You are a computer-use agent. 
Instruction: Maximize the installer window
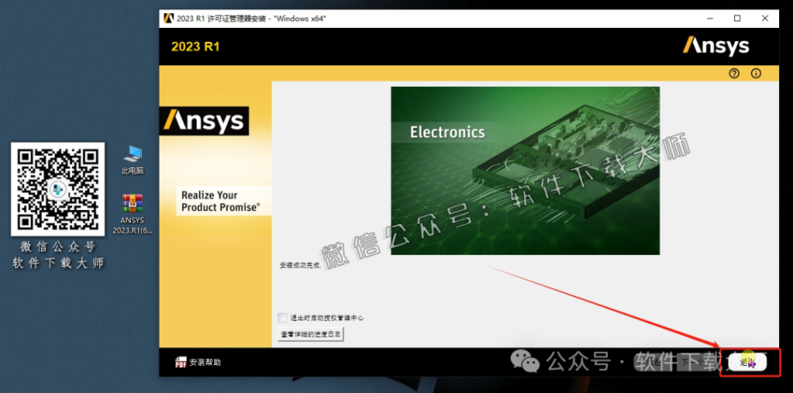point(737,19)
